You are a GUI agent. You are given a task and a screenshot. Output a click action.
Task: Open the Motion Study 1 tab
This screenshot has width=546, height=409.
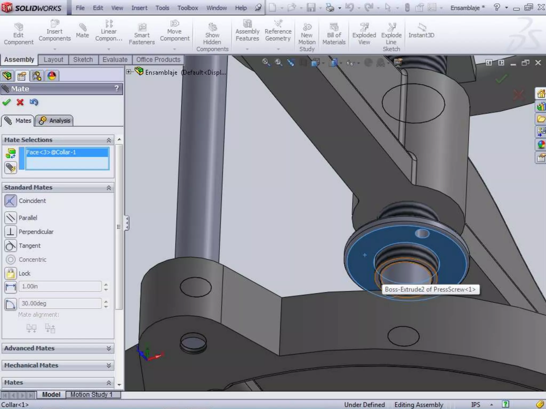pos(91,394)
